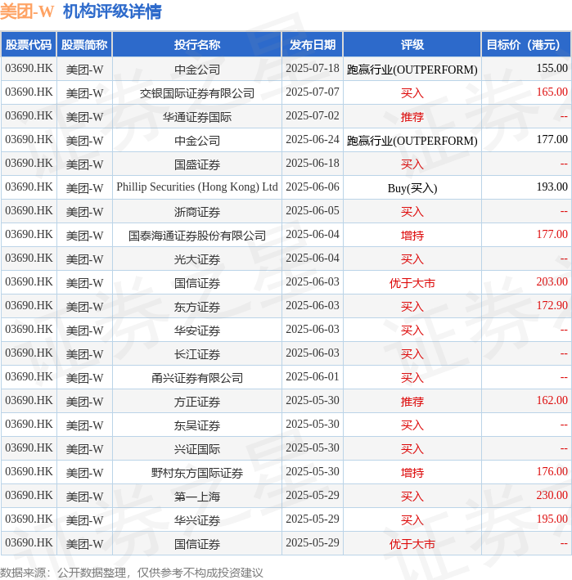This screenshot has width=572, height=580.
Task: Click OUTPERFORM rating dated 2025-06-24
Action: [x=412, y=141]
